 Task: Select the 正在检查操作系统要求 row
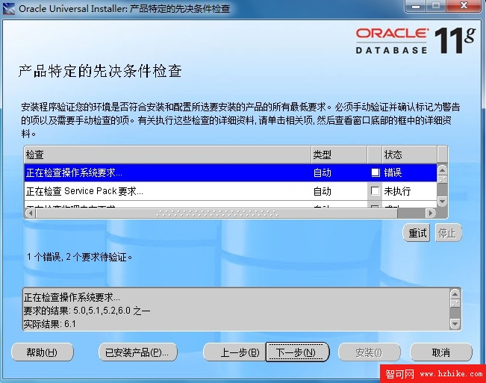230,172
